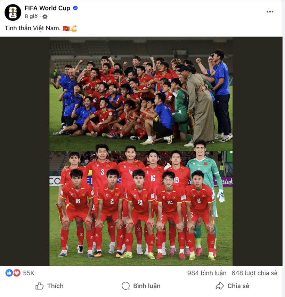
Task: Open the post audience settings gear icon
Action: [x=45, y=17]
